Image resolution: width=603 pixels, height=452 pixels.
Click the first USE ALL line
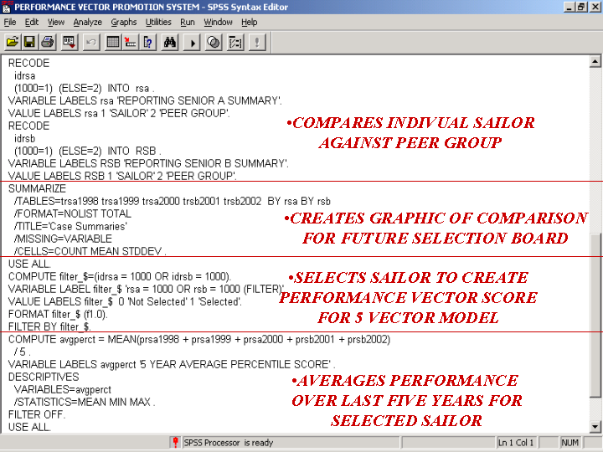[29, 264]
